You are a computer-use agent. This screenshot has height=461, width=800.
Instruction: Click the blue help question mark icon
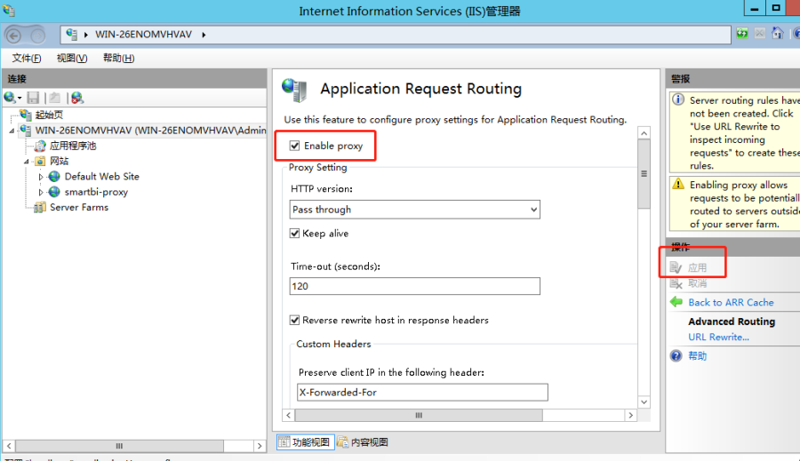pos(676,355)
